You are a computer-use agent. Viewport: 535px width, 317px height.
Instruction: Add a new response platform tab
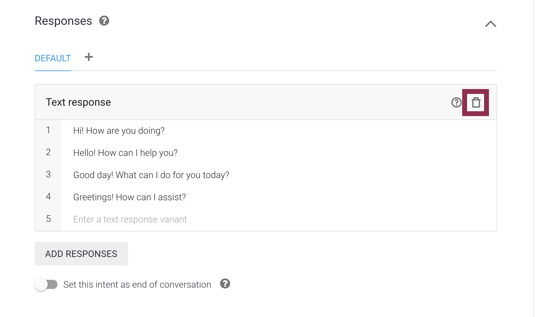click(89, 57)
